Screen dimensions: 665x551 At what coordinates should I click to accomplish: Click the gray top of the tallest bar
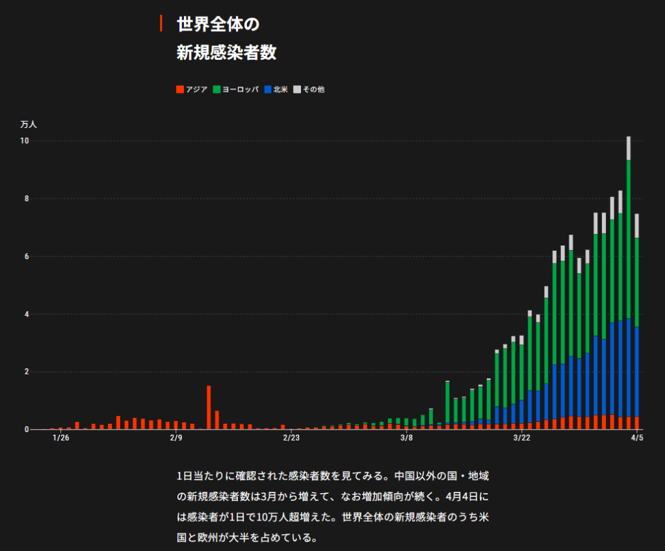(x=629, y=148)
